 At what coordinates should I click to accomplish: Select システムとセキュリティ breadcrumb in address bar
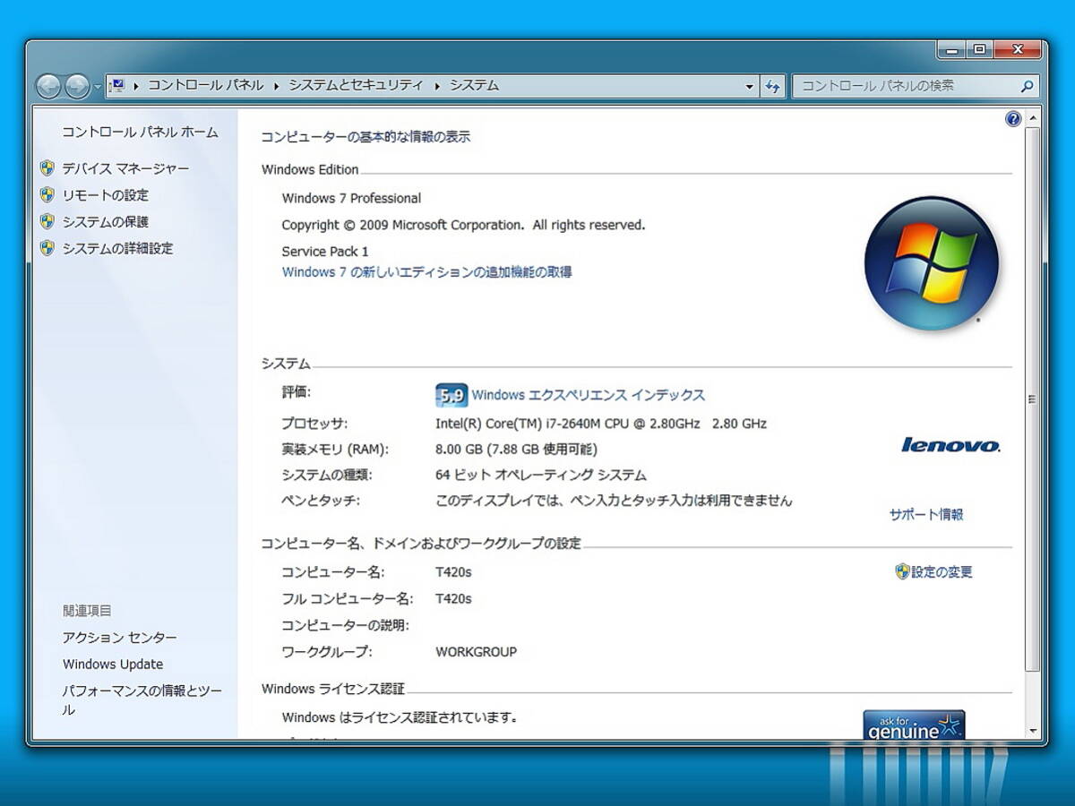click(356, 86)
